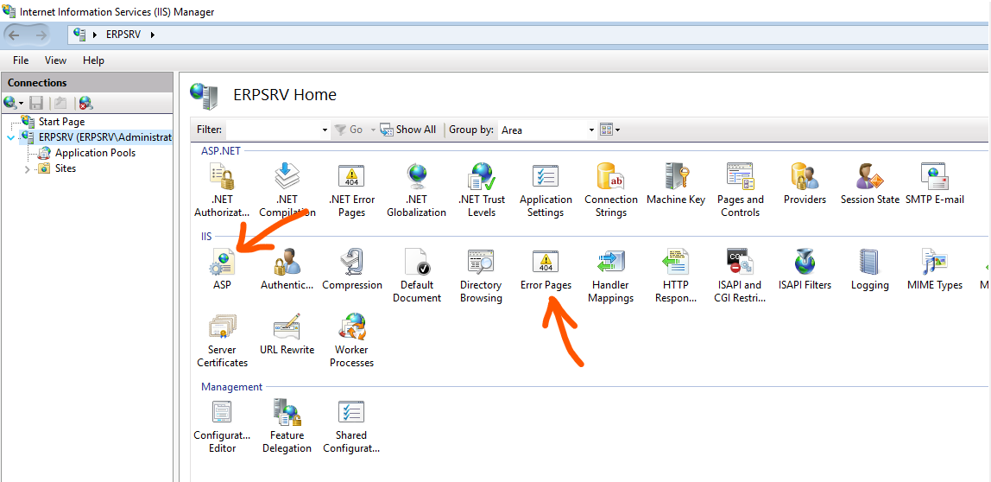Image resolution: width=991 pixels, height=482 pixels.
Task: Open Worker Processes feature
Action: tap(352, 341)
